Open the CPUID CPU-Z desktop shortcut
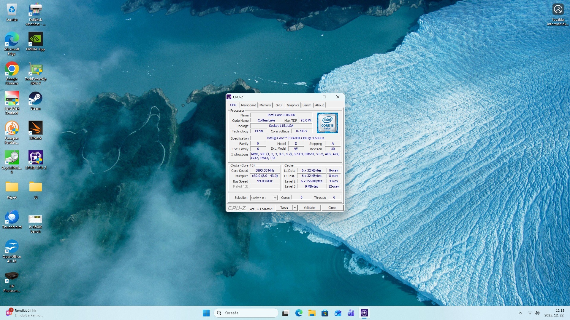This screenshot has width=570, height=320. pyautogui.click(x=35, y=158)
